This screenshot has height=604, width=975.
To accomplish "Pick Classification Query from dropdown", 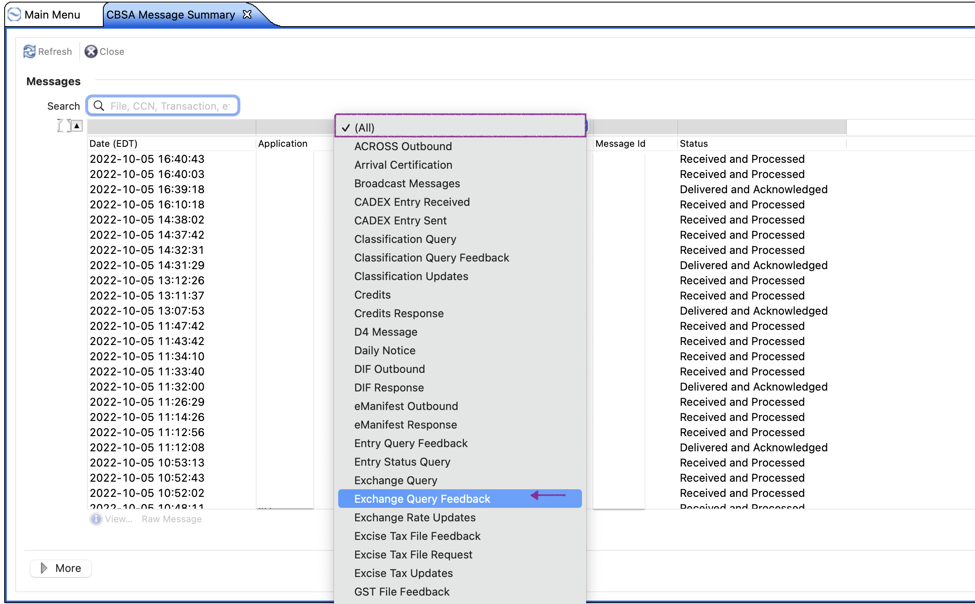I will coord(460,239).
